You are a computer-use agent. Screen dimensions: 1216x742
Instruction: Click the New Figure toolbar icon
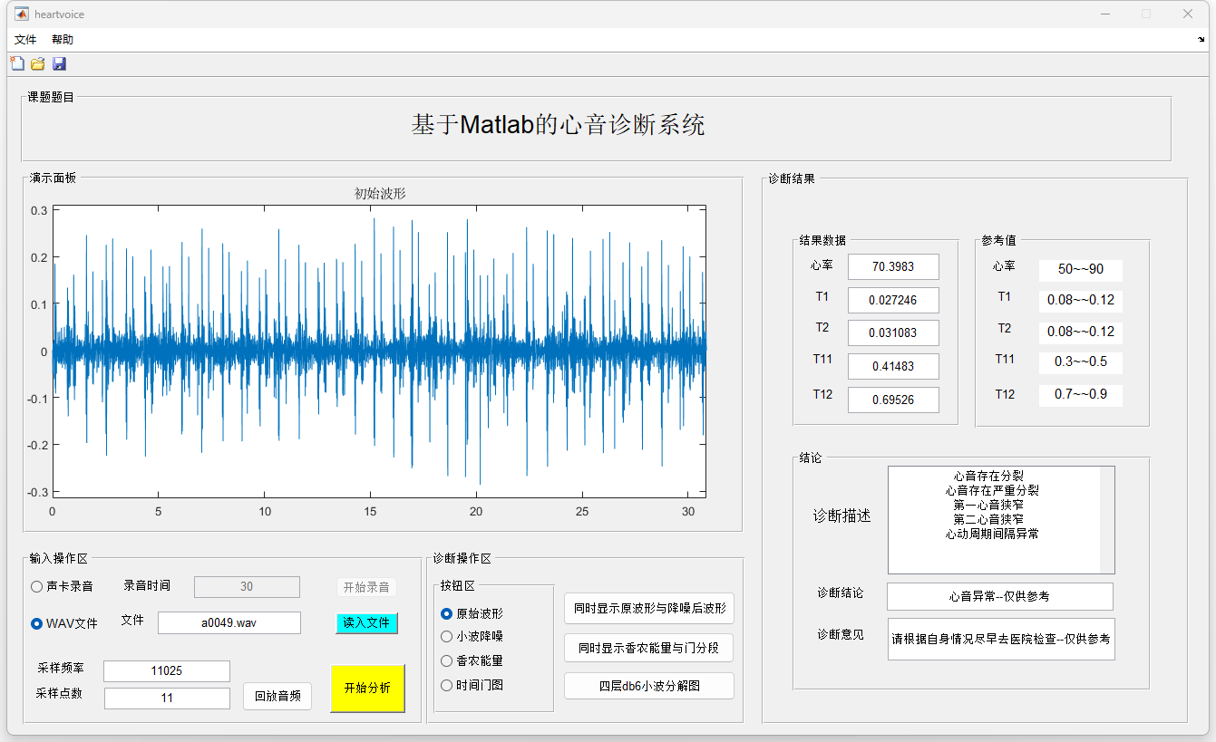coord(16,63)
